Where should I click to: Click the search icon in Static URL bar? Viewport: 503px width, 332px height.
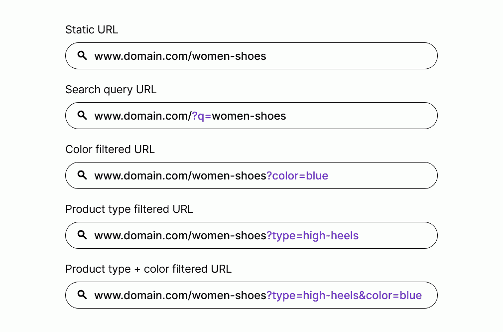click(x=82, y=55)
